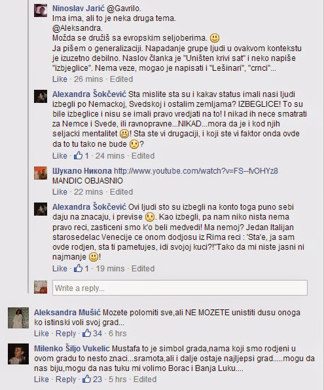This screenshot has width=324, height=390.
Task: Open the YouTube link in Шукало Никола's comment
Action: pos(196,171)
